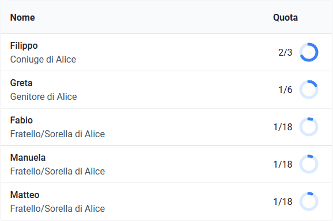Click Manuela's 1/18 progress ring
This screenshot has height=221, width=333.
(309, 164)
